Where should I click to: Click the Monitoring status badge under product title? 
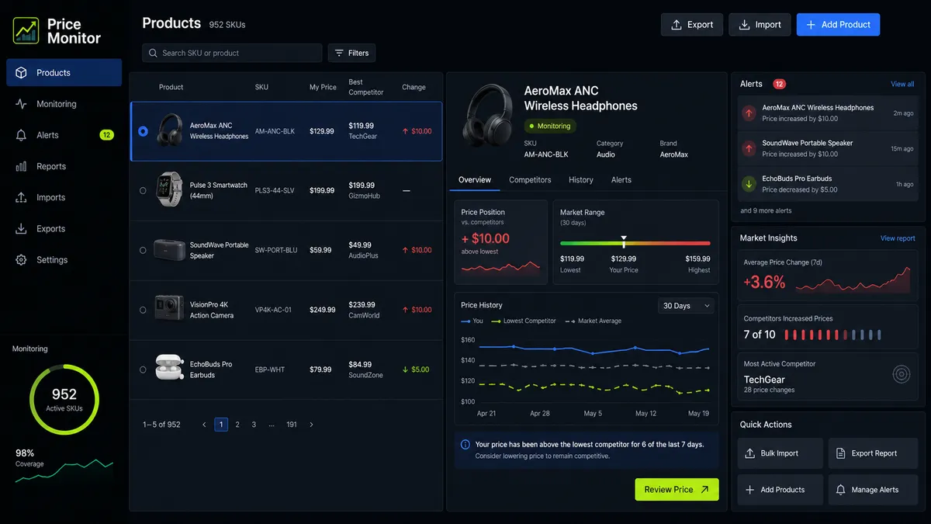coord(550,126)
